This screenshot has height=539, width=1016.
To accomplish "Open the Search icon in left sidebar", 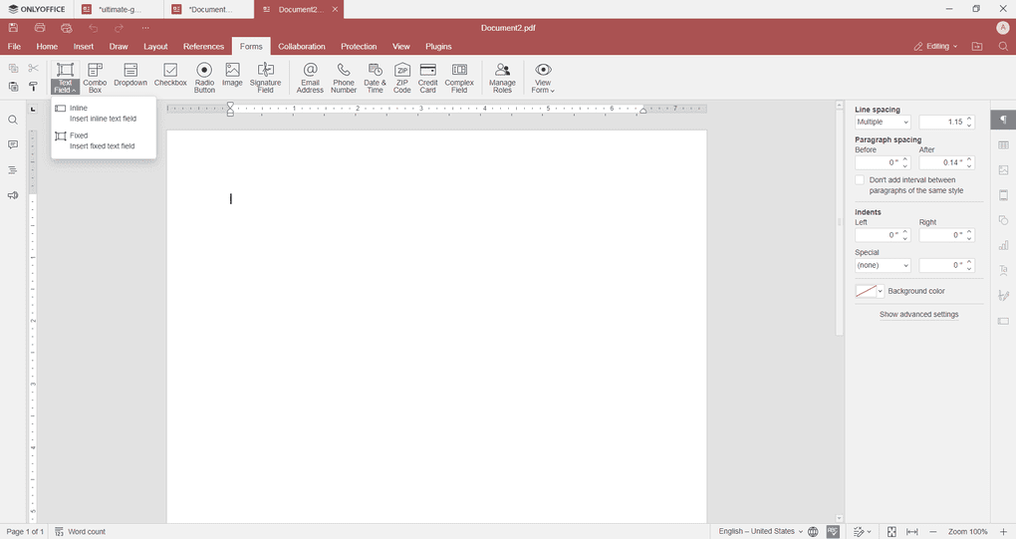I will coord(13,120).
